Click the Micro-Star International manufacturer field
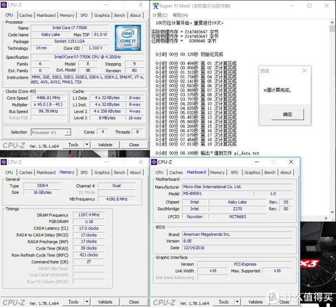The width and height of the screenshot is (336, 307). [x=237, y=187]
